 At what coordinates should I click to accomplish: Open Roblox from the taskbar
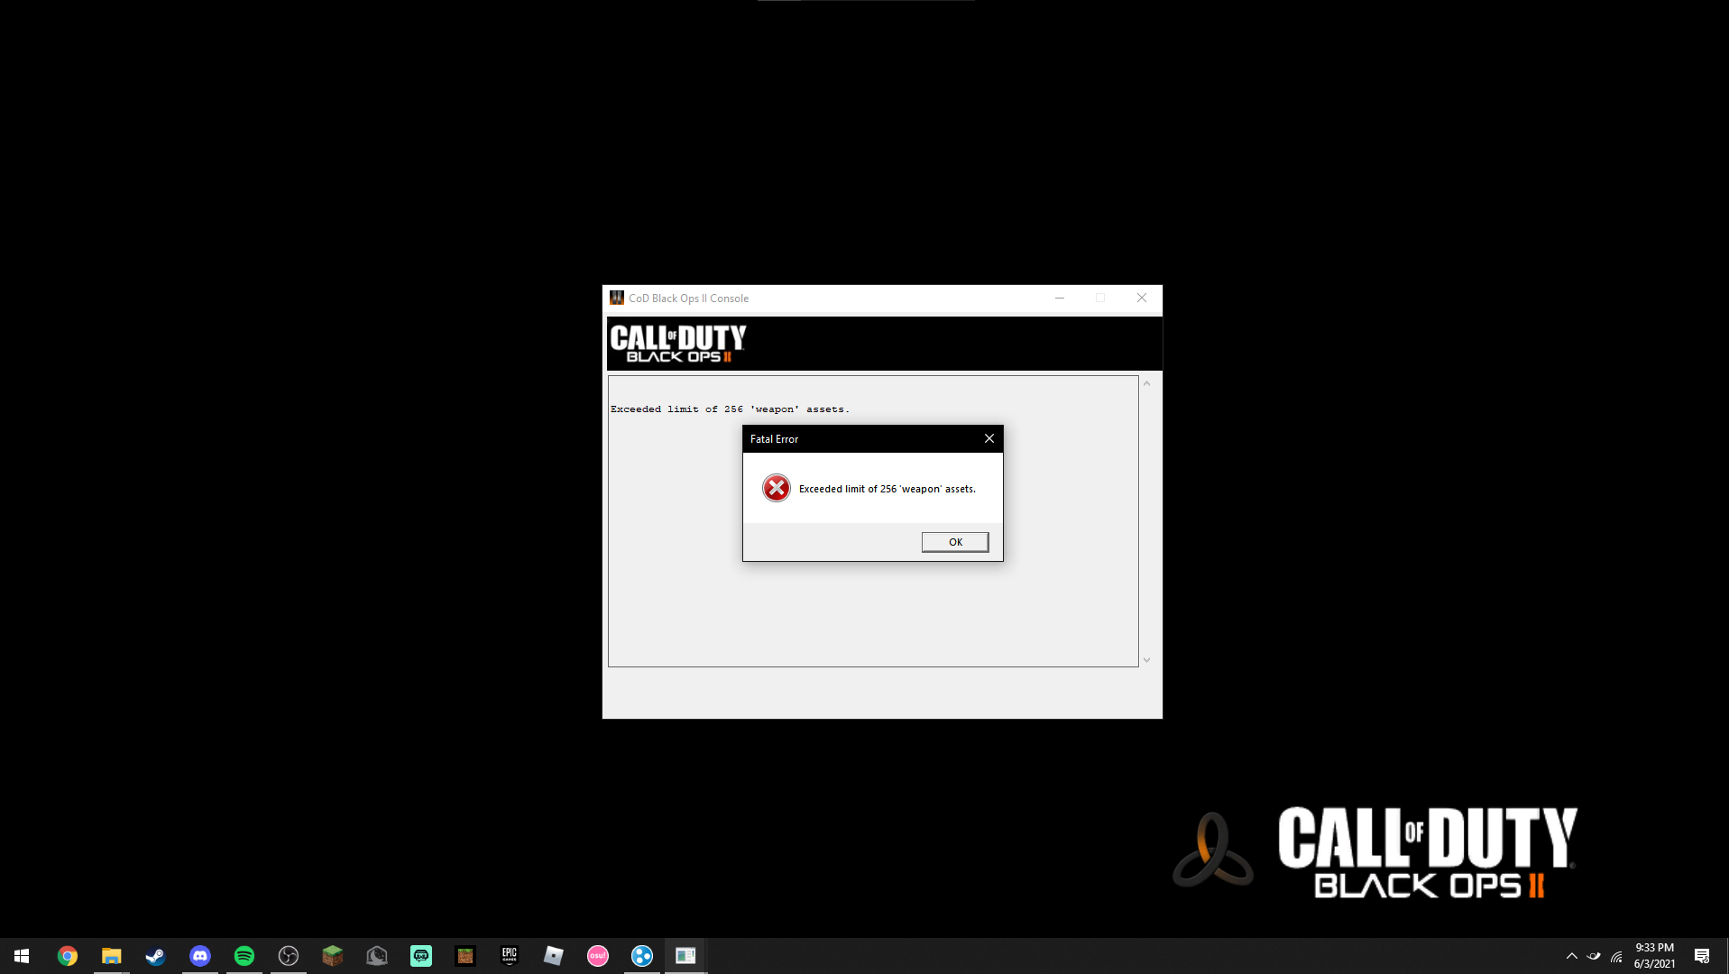(x=554, y=956)
